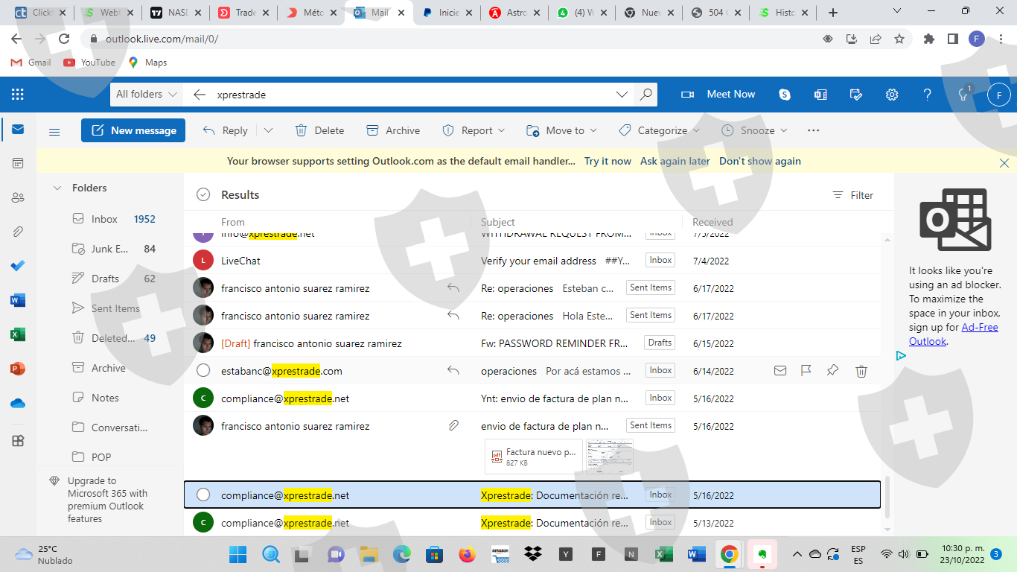Image resolution: width=1017 pixels, height=572 pixels.
Task: Switch to the Sent Items folder
Action: tap(115, 308)
